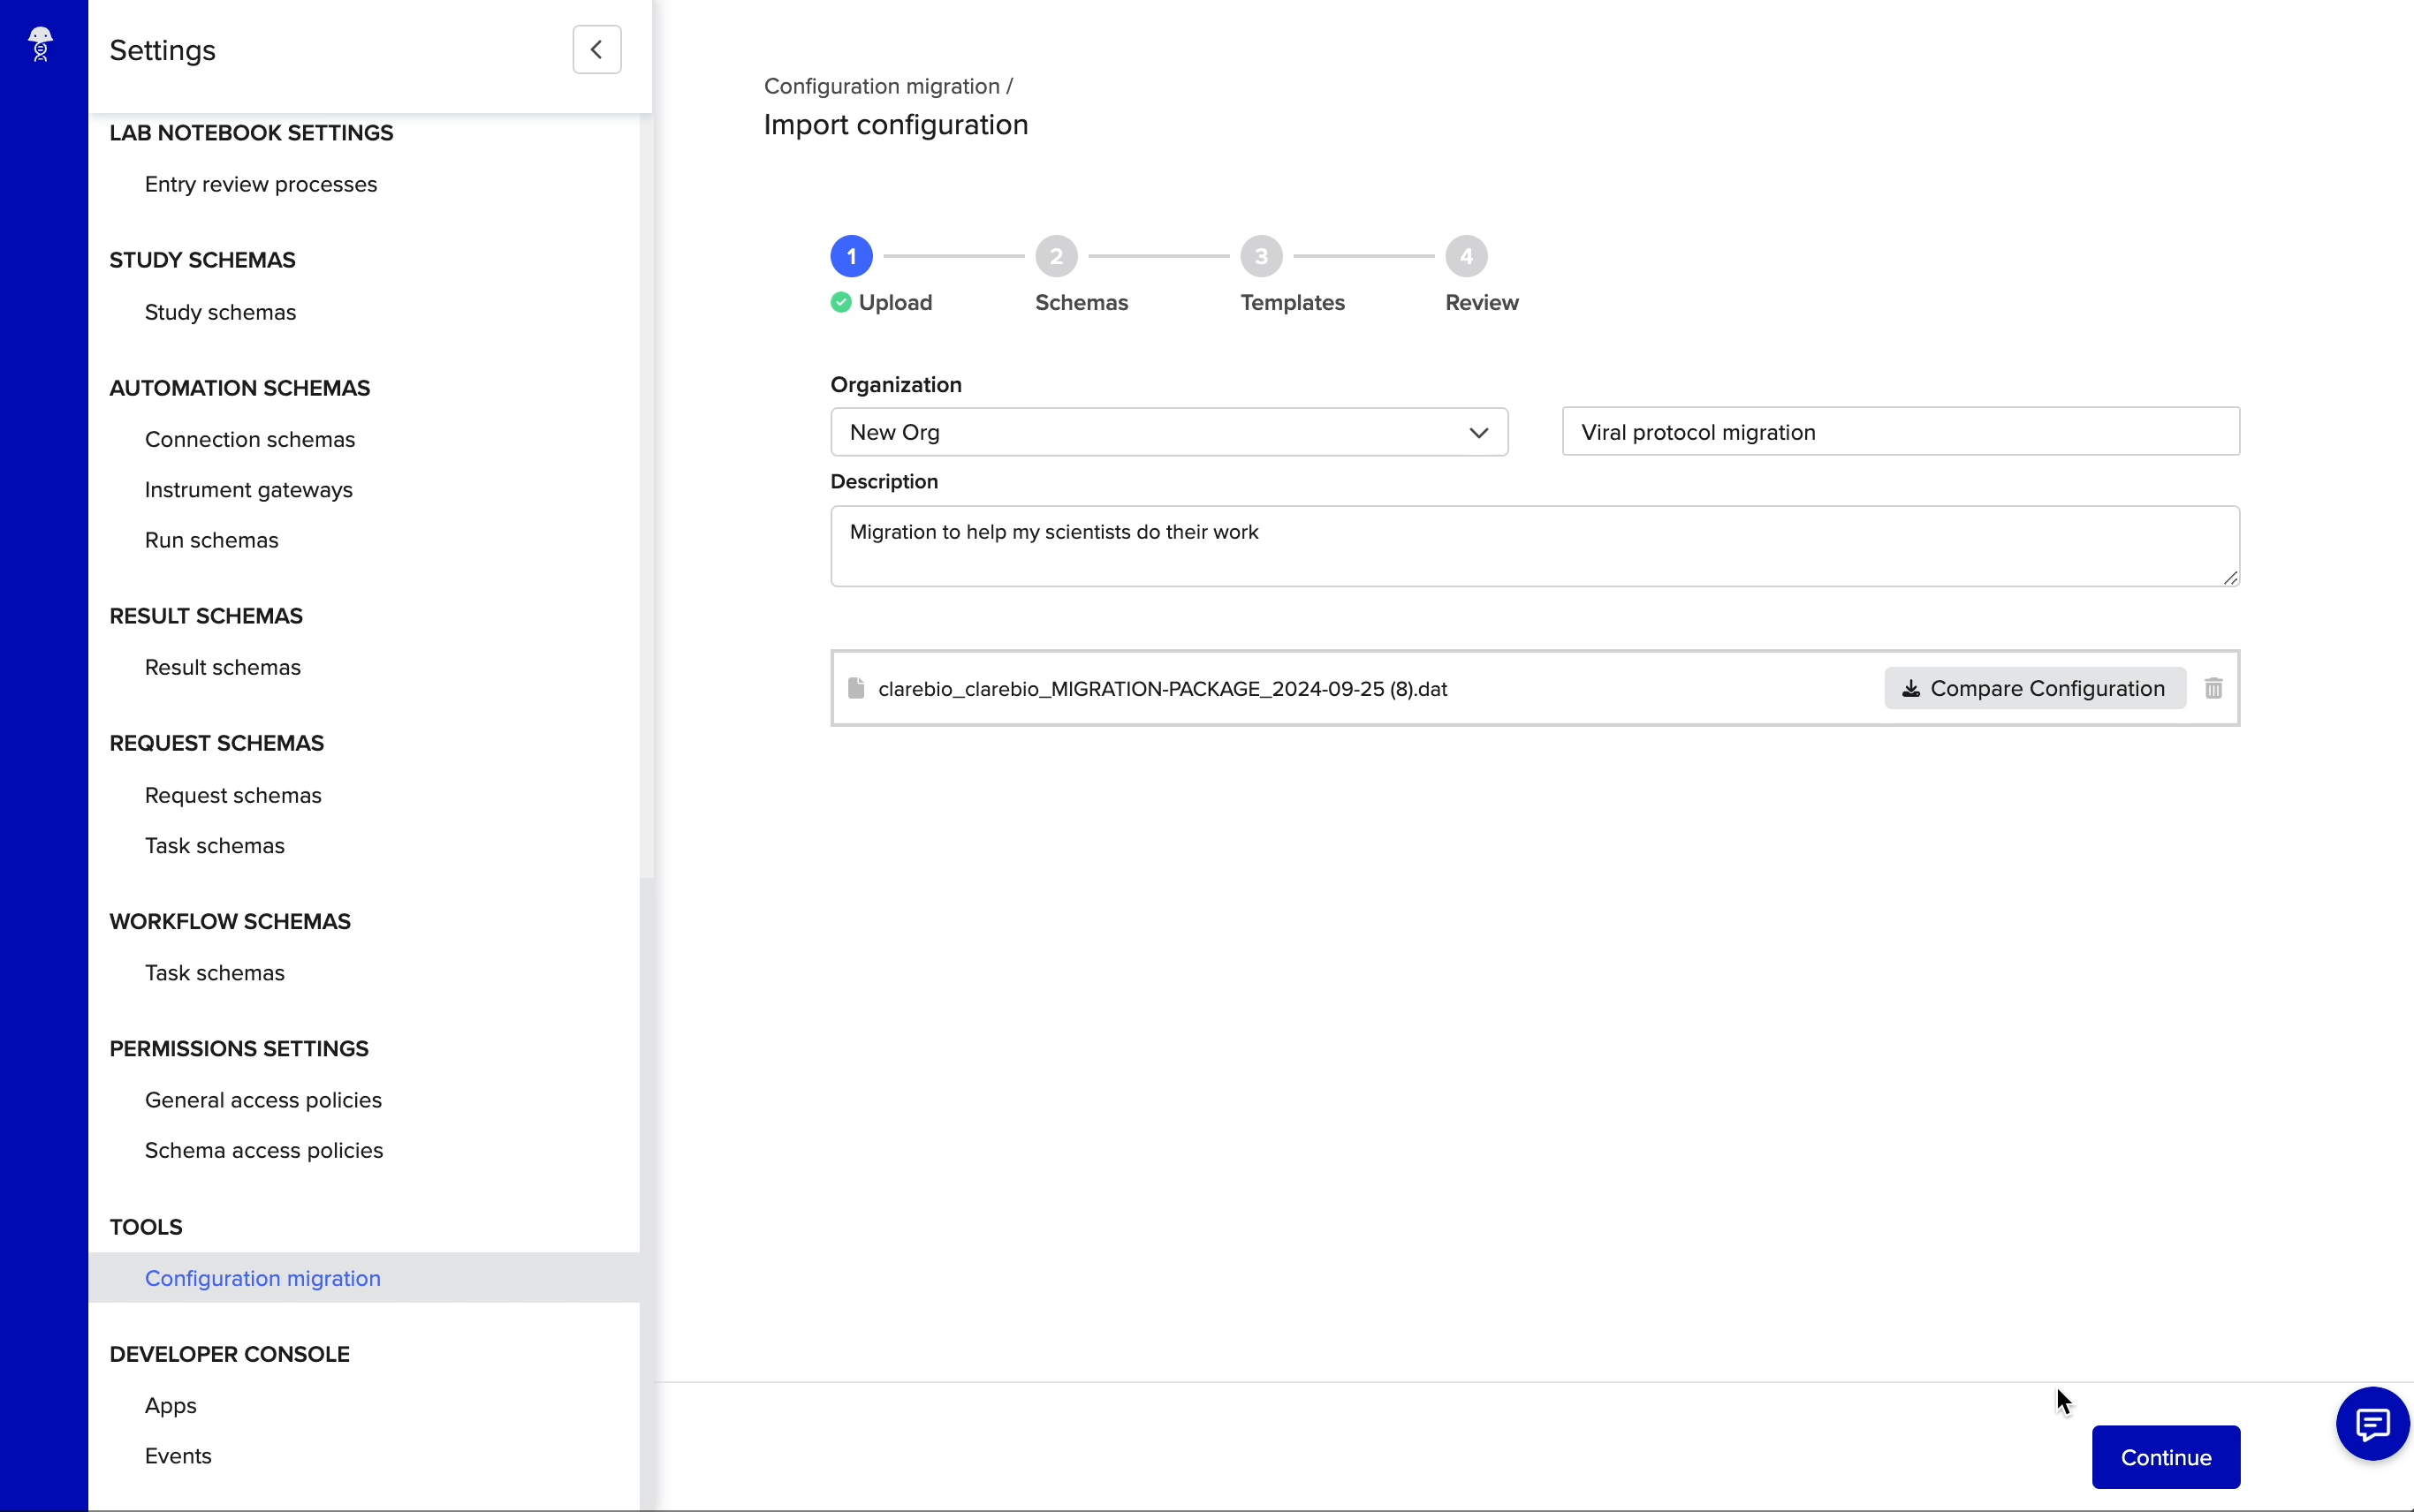This screenshot has height=1512, width=2414.
Task: Click the Upload step circle numbered 1
Action: point(852,256)
